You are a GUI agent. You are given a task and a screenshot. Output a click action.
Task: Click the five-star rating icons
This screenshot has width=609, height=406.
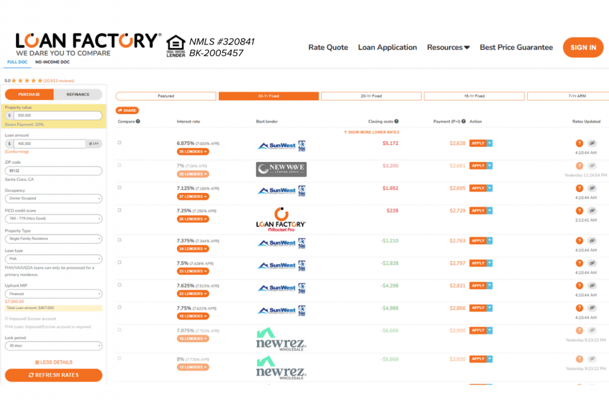tap(27, 81)
